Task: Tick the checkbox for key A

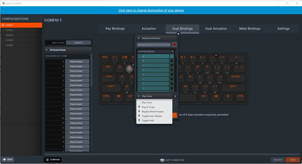Action: 172,56
